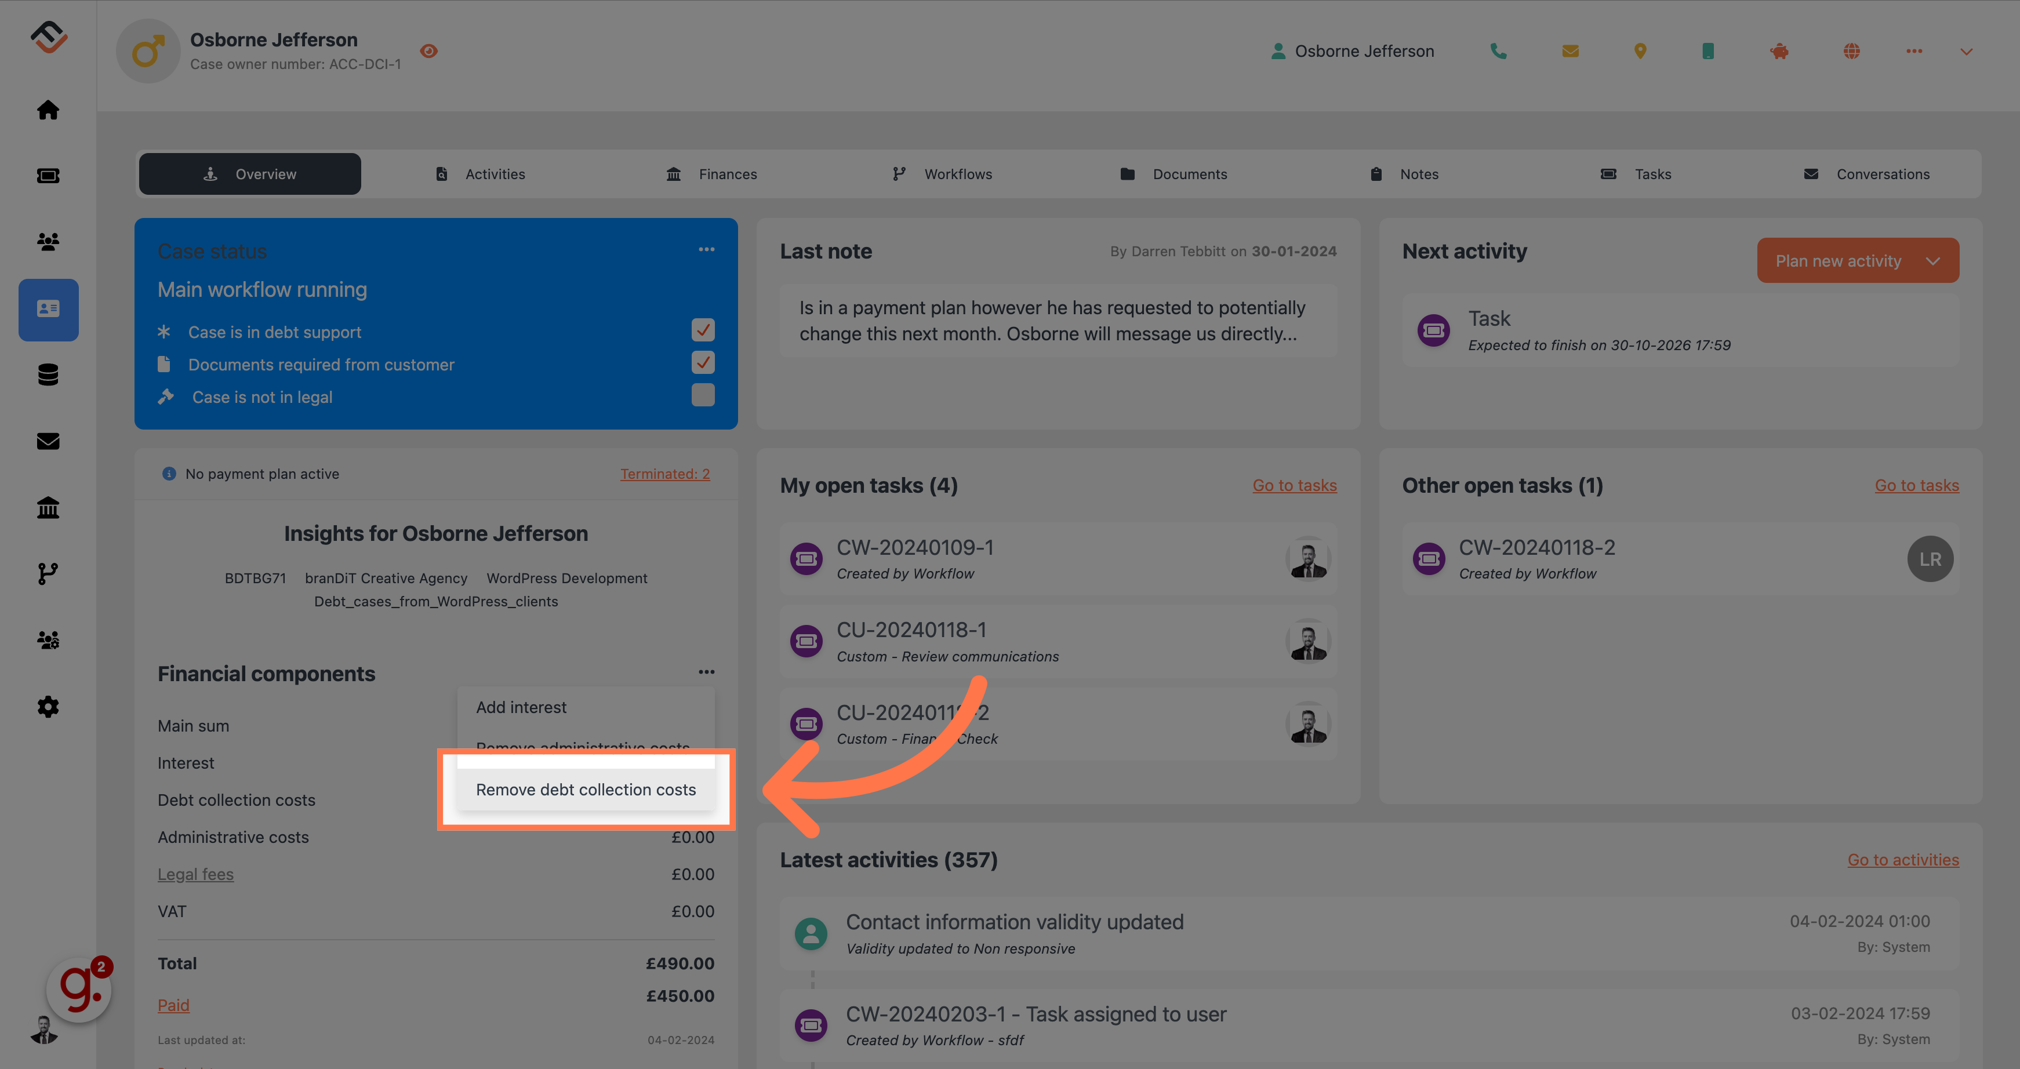Click the settings gear sidebar icon
Screen dimensions: 2020x1069
48,707
